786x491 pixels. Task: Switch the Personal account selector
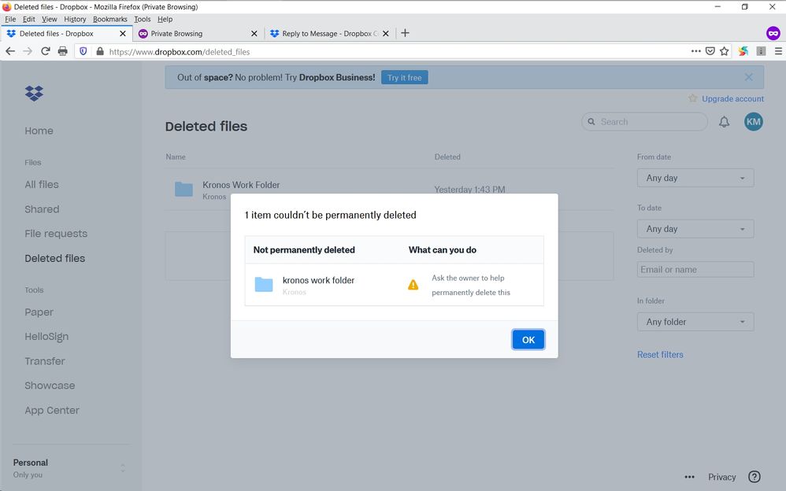point(69,468)
